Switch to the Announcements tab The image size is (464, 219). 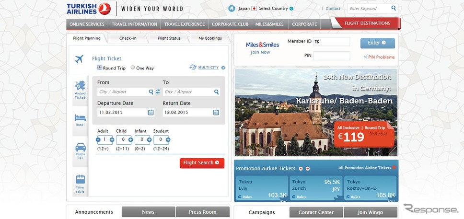(x=94, y=212)
